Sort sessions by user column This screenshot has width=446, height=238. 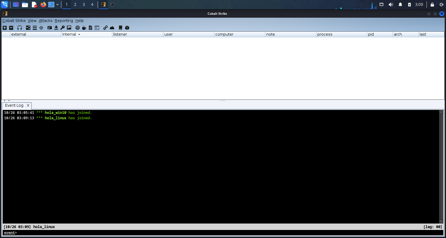(188, 34)
